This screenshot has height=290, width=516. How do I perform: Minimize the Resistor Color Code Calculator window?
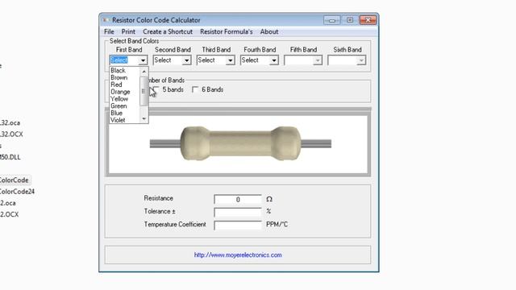[331, 20]
